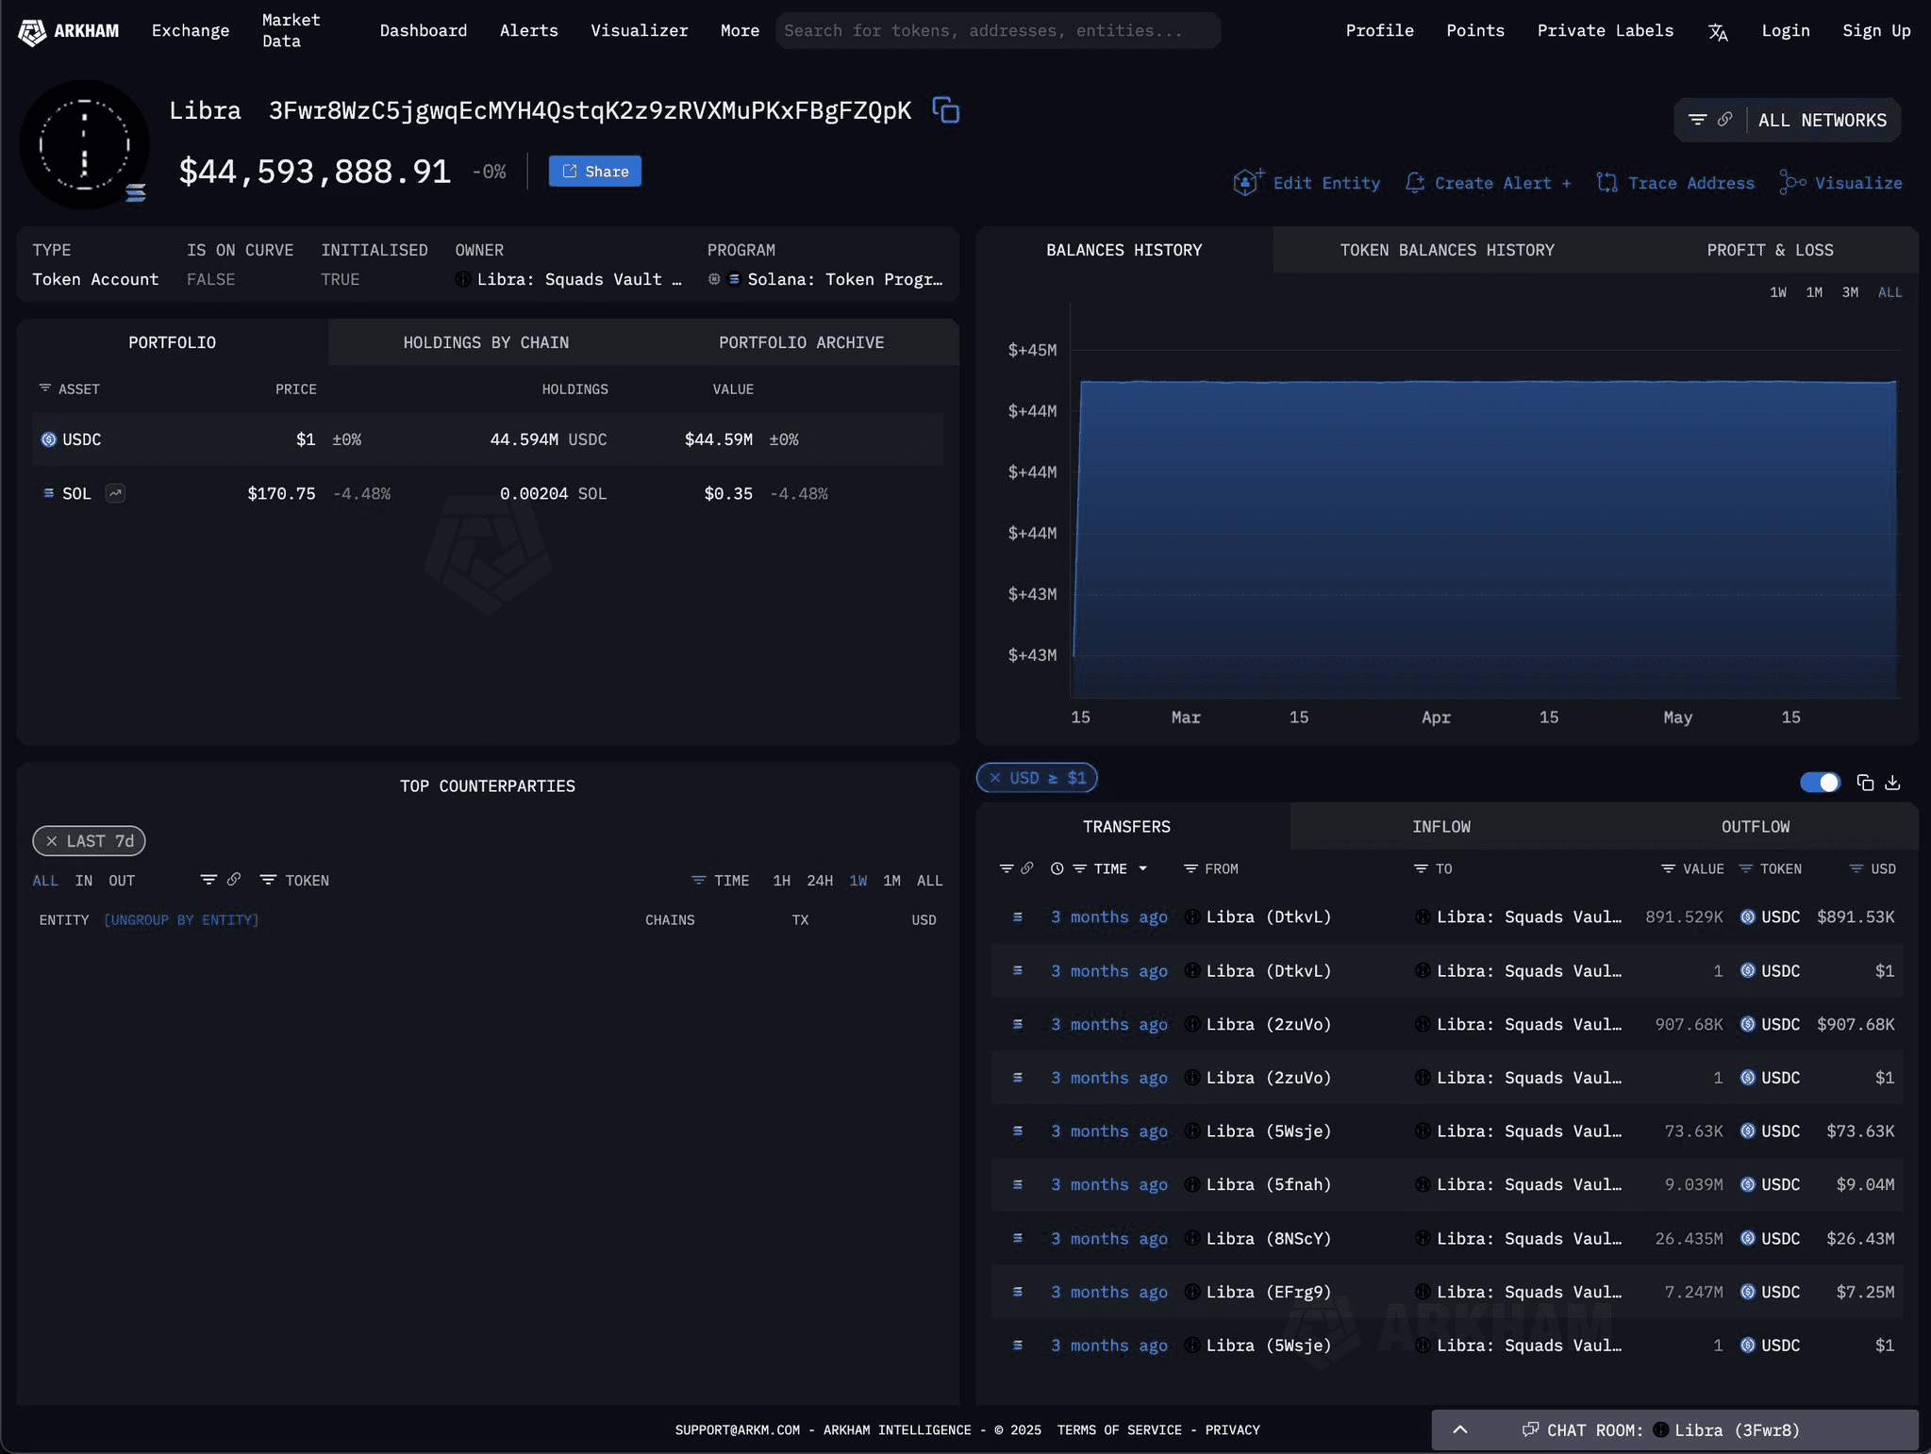Select the 1M balance history range

click(1814, 292)
